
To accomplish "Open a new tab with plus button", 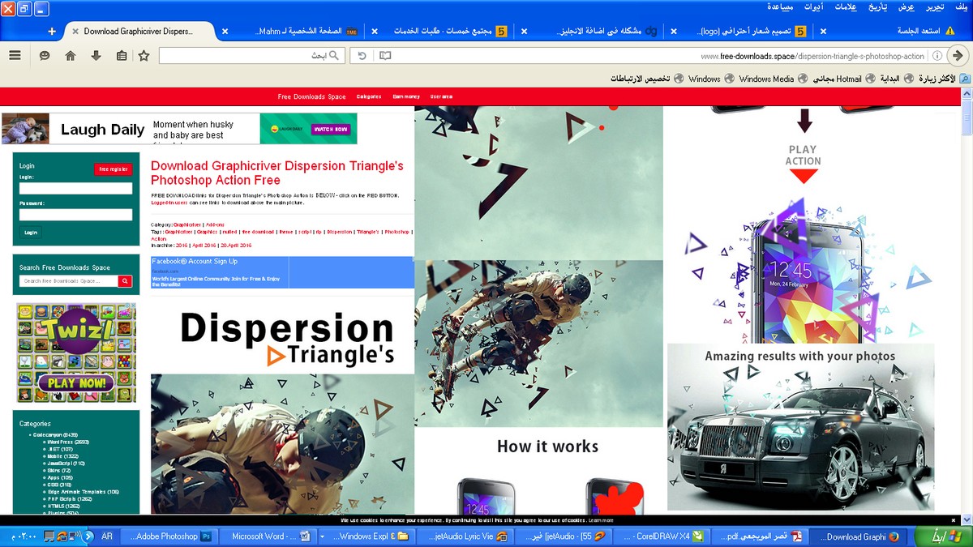I will click(52, 32).
